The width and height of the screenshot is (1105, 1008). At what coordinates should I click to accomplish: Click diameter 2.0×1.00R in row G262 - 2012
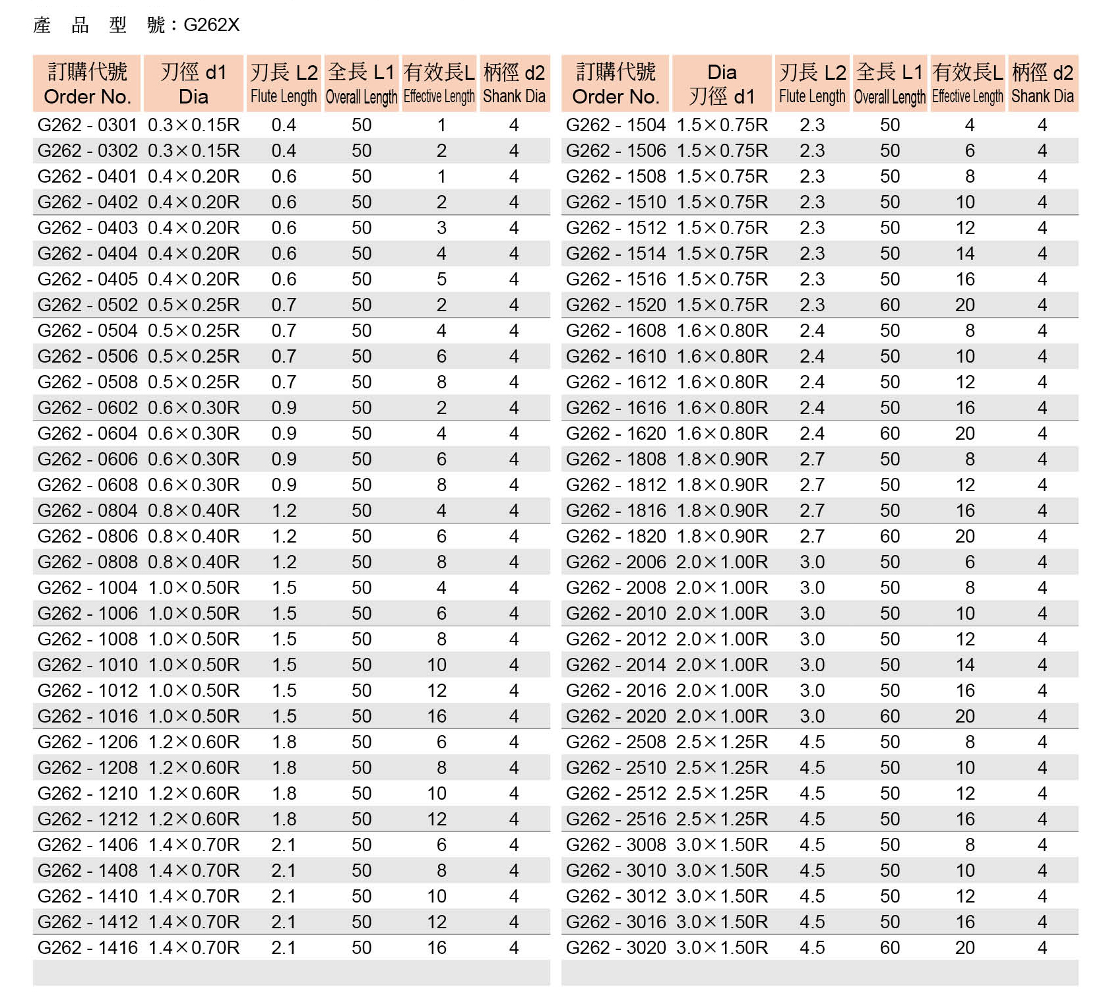point(722,639)
